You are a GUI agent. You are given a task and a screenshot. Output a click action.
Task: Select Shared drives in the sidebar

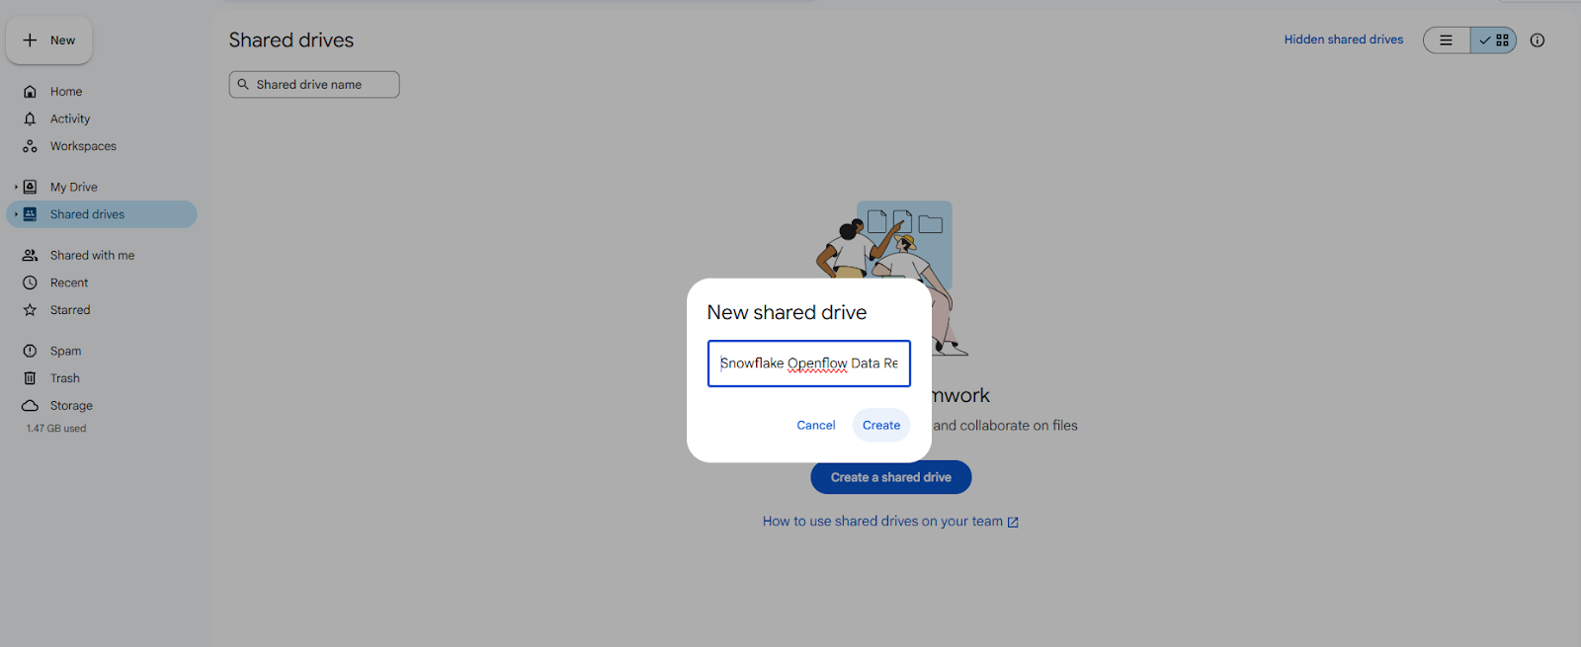click(102, 214)
